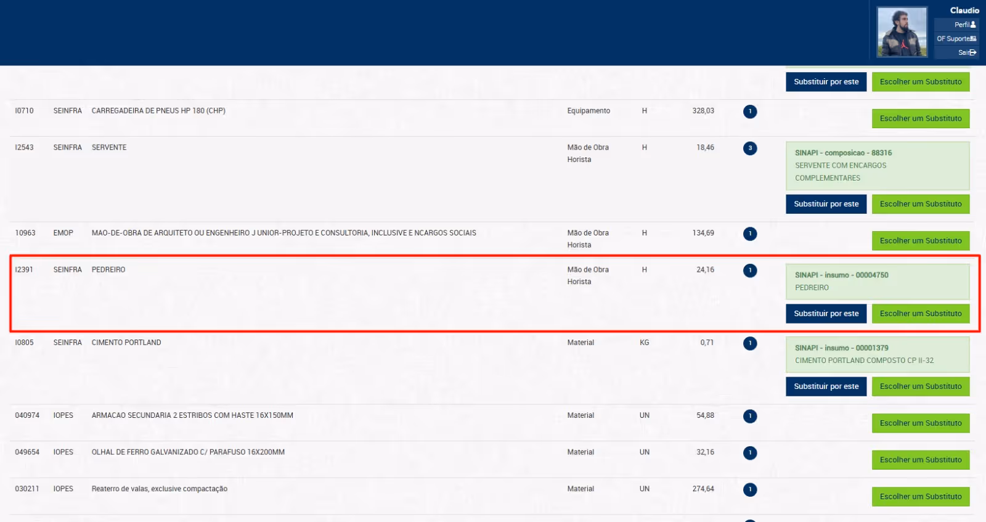Click MAO-DE-OBRA DE ARQUITETO OU ENGENHEIRO description

pyautogui.click(x=283, y=233)
